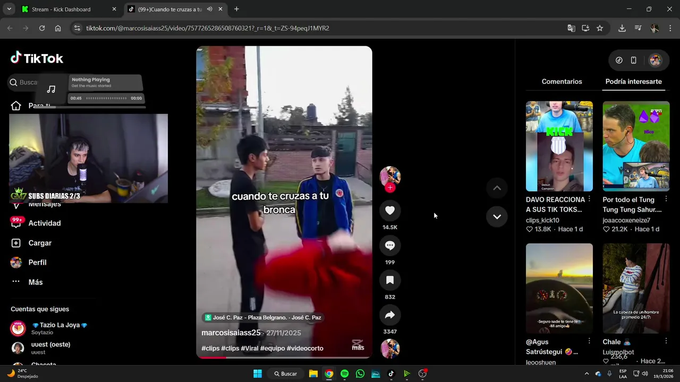Image resolution: width=680 pixels, height=382 pixels.
Task: Go to the previous video arrow
Action: pos(497,188)
